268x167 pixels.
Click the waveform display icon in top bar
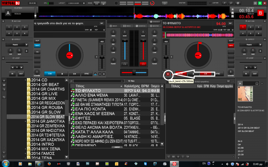(164, 3)
